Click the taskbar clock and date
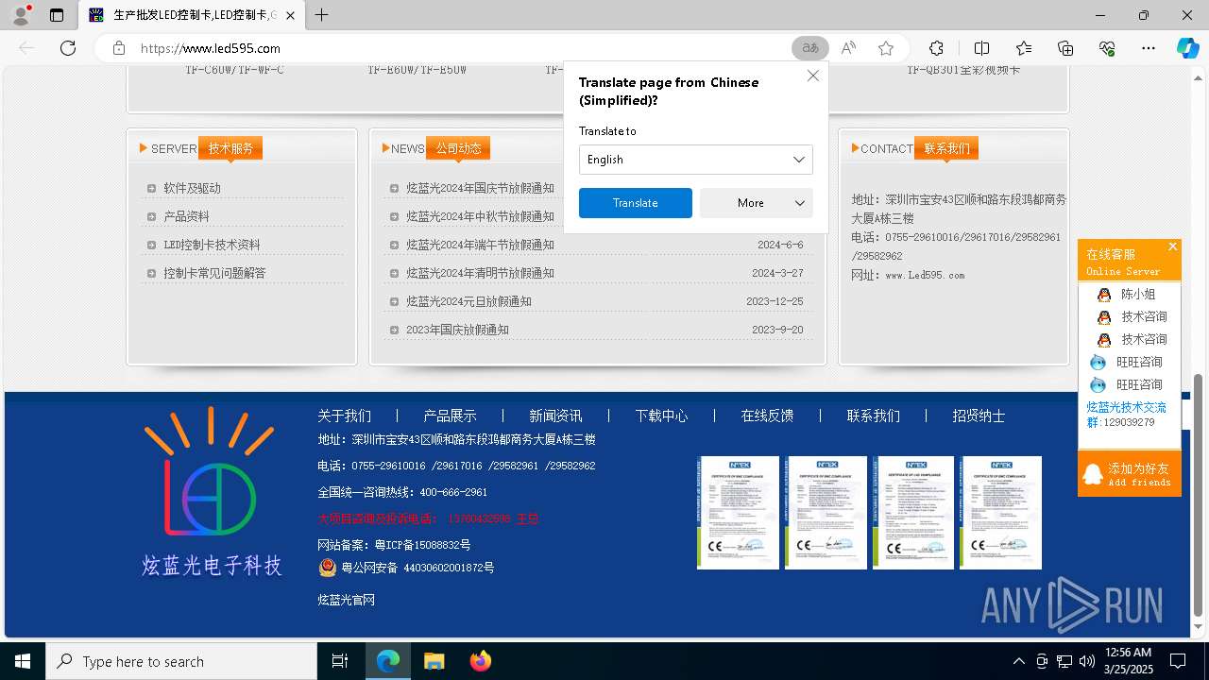This screenshot has height=680, width=1209. (x=1128, y=661)
